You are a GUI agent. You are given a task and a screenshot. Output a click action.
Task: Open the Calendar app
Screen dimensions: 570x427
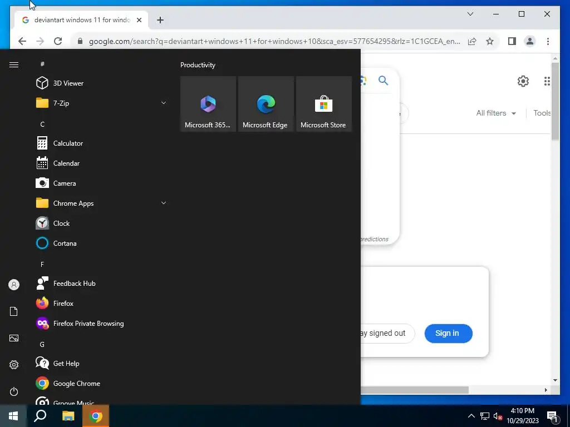click(102, 163)
